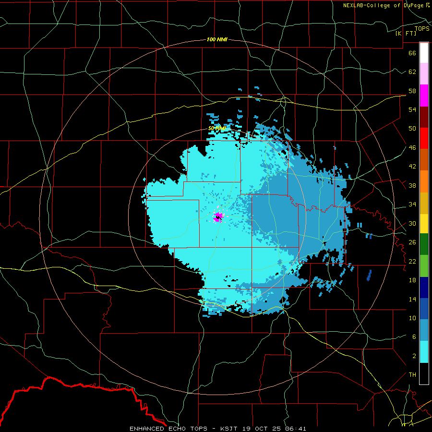This screenshot has height=432, width=432.
Task: Click the legend value "26"
Action: (x=412, y=242)
